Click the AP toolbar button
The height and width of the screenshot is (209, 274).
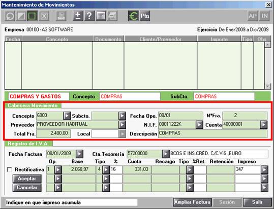(x=253, y=16)
